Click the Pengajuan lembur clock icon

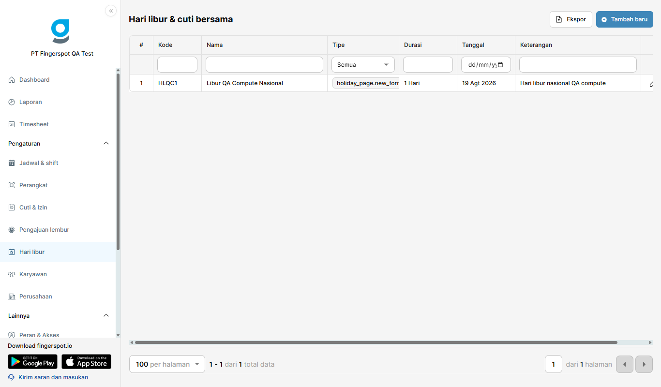(x=12, y=230)
